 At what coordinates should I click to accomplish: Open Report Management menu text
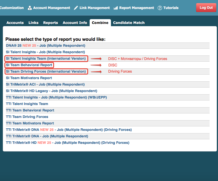(137, 8)
